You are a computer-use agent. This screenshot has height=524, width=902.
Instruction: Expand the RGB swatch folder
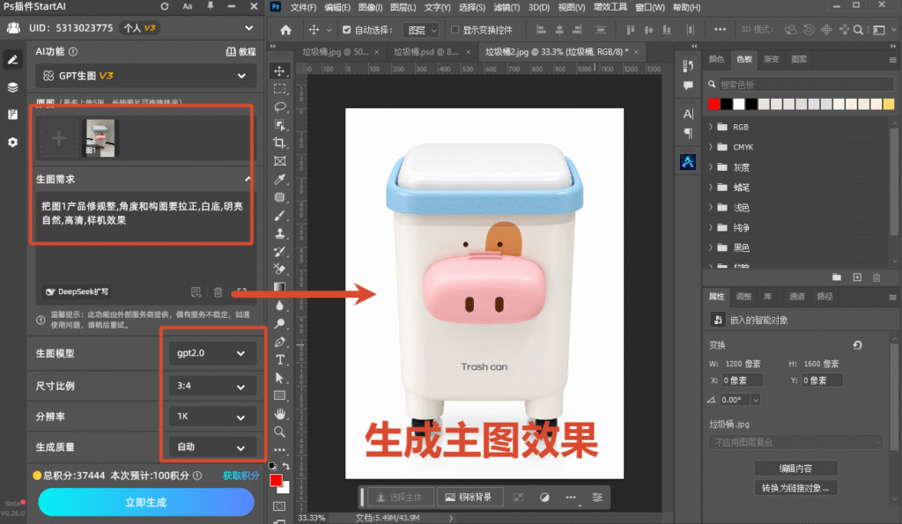pyautogui.click(x=711, y=127)
